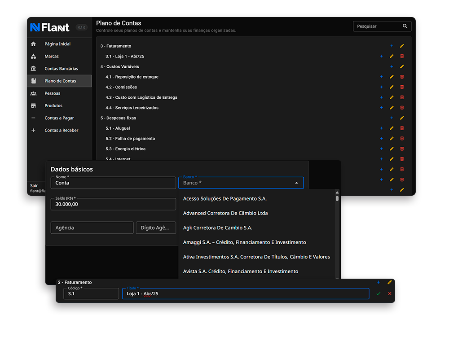449x359 pixels.
Task: Confirm edit with green checkmark icon
Action: click(379, 293)
